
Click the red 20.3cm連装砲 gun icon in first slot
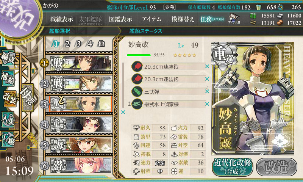tap(137, 67)
